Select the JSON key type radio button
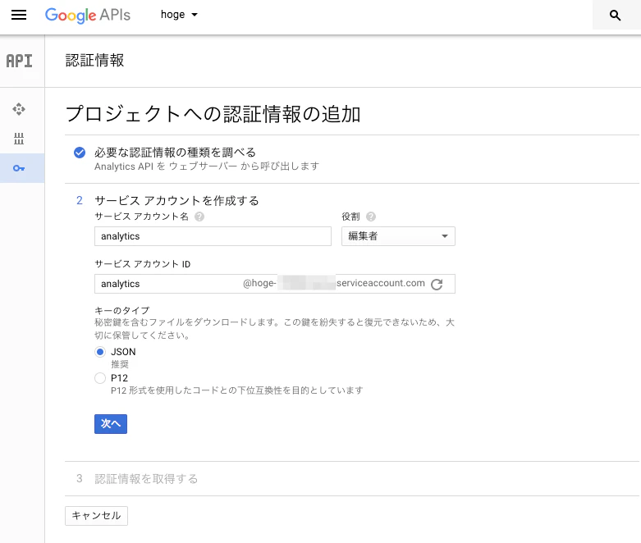641x543 pixels. tap(100, 352)
